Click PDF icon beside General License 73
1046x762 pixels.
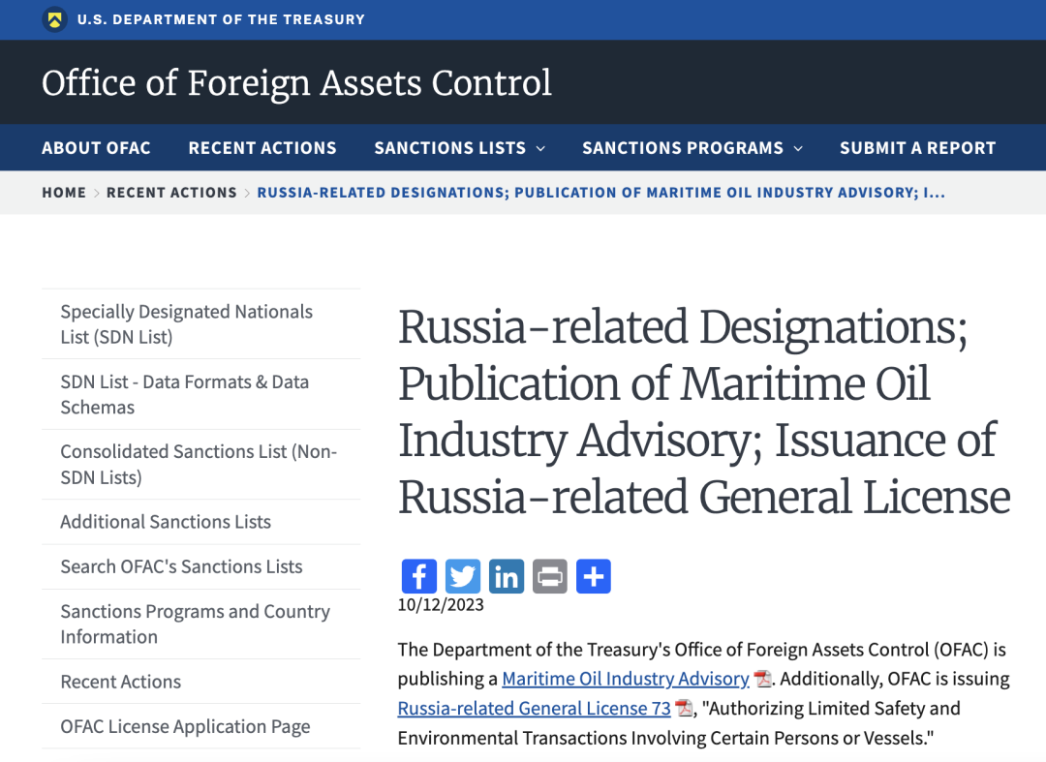click(684, 708)
